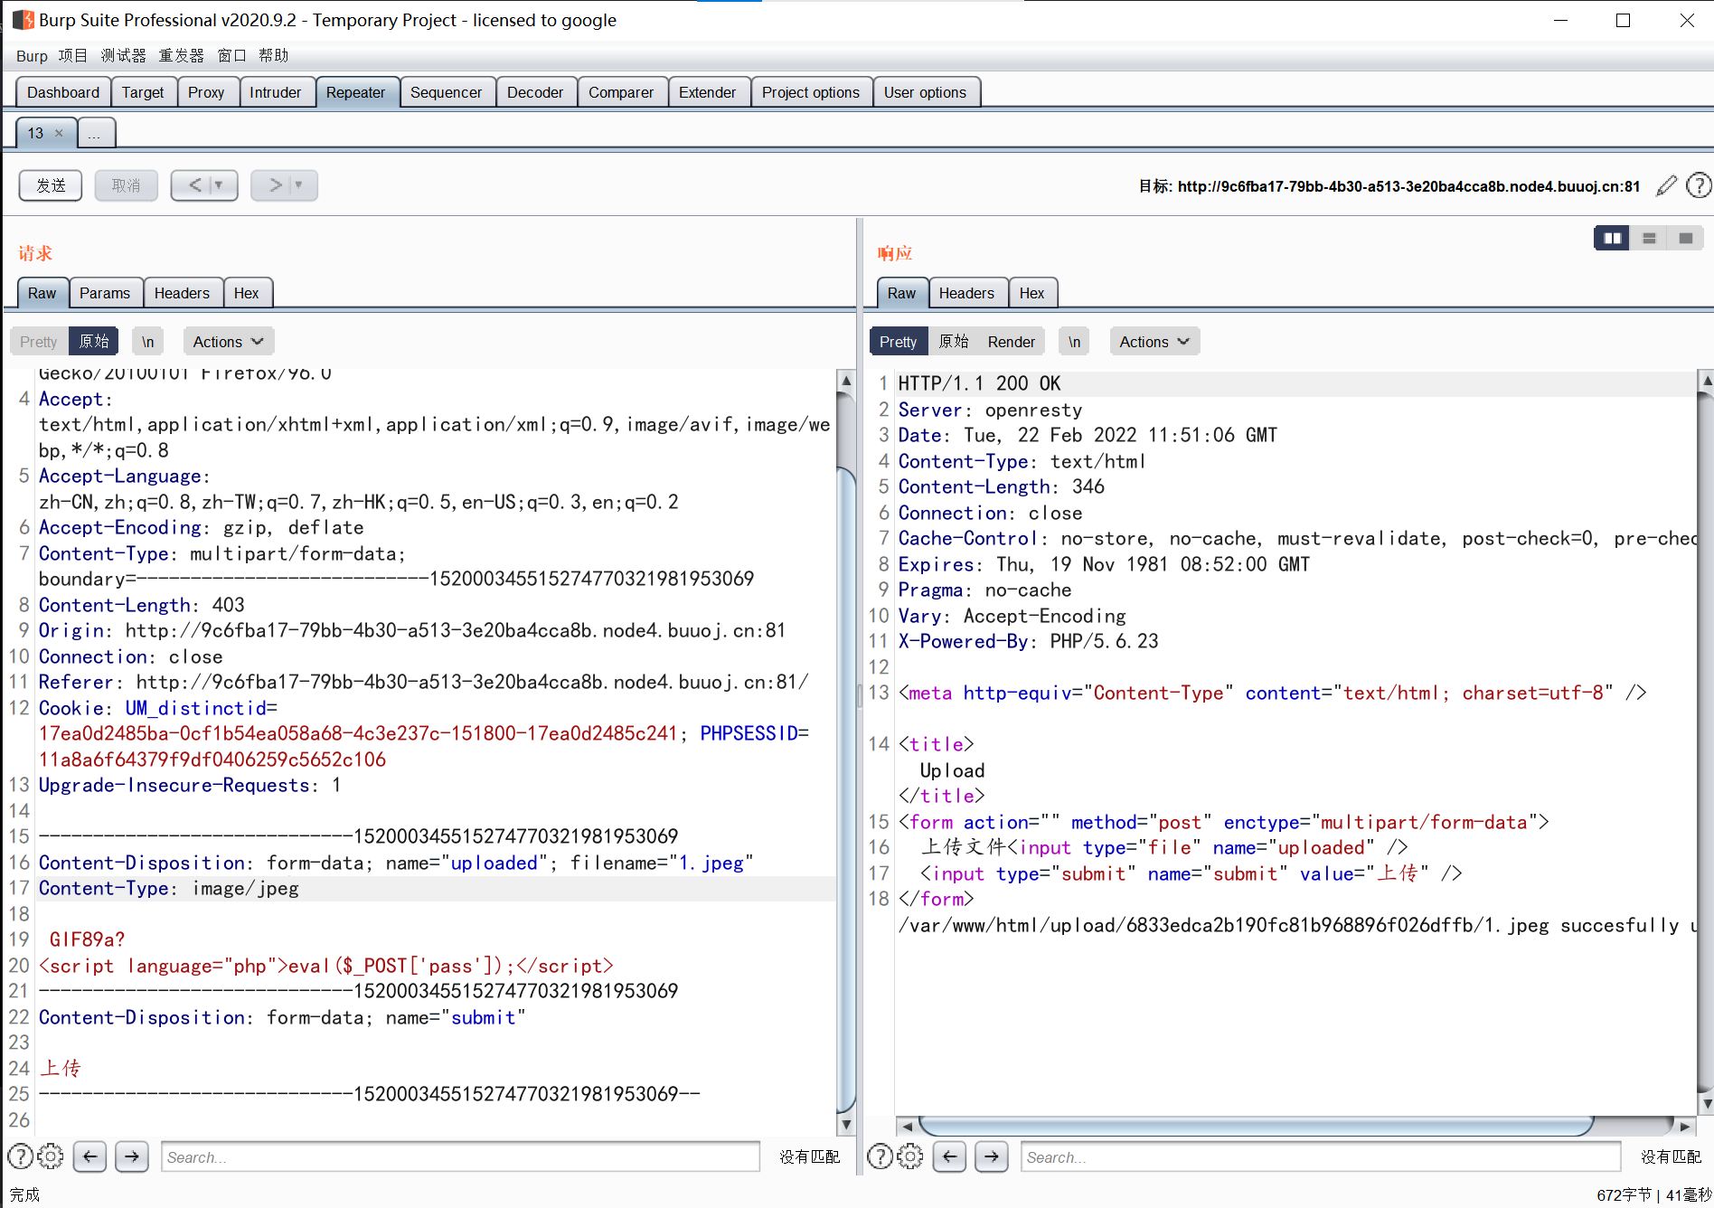This screenshot has height=1208, width=1714.
Task: Open the 重发器 menu
Action: pyautogui.click(x=182, y=56)
